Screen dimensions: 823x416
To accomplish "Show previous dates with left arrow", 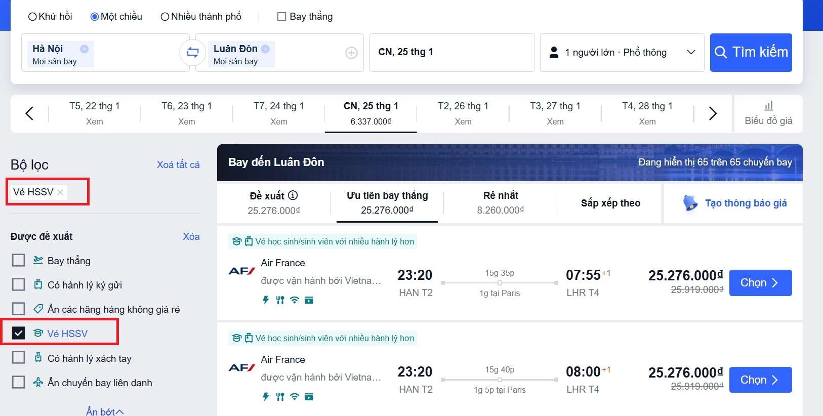I will tap(29, 113).
